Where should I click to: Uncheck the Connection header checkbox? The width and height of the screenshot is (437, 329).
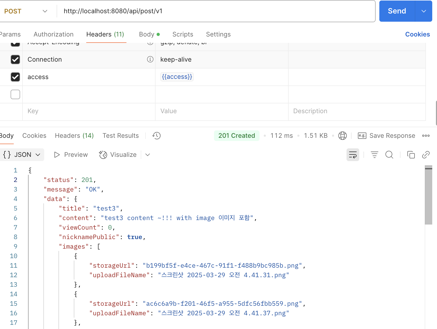pos(15,60)
